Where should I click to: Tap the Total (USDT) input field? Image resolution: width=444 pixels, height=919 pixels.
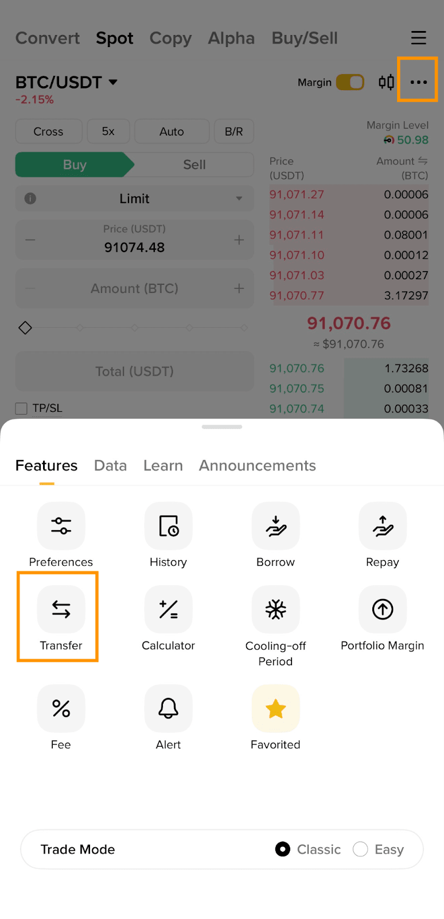coord(134,371)
